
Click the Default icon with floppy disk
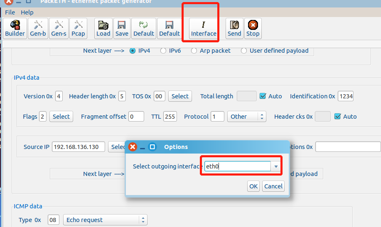(170, 28)
